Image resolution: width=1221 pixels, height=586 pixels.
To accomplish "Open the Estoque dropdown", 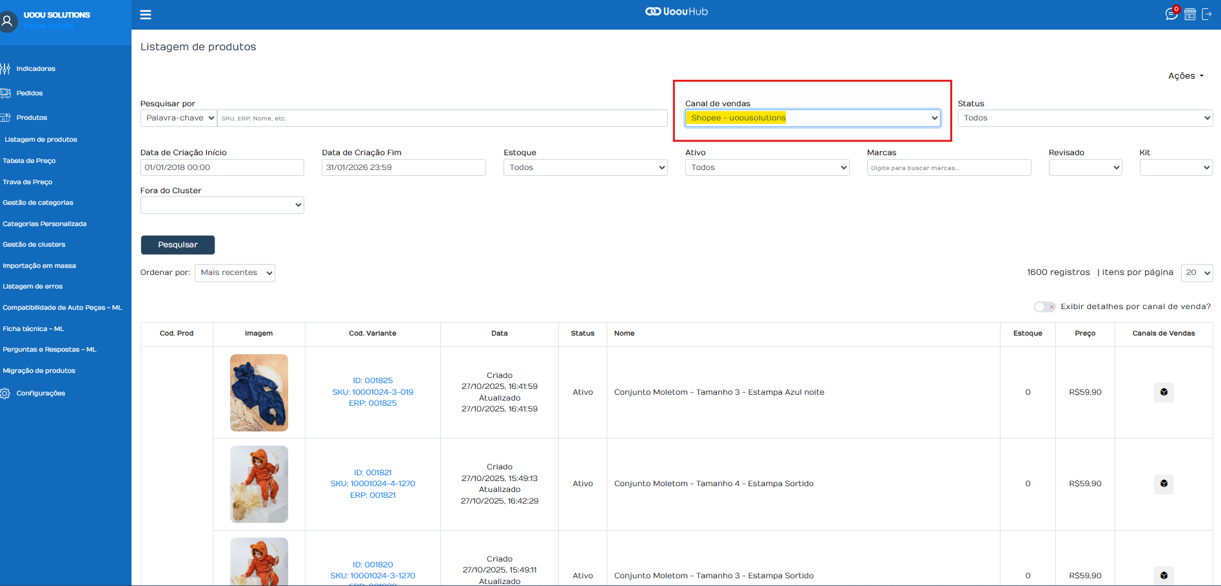I will click(585, 167).
